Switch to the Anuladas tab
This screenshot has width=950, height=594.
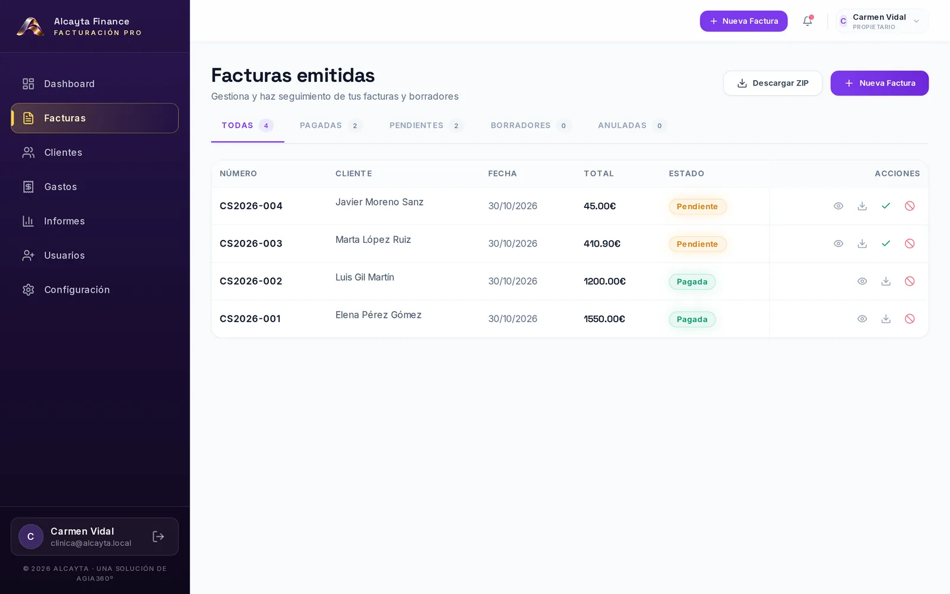point(632,125)
